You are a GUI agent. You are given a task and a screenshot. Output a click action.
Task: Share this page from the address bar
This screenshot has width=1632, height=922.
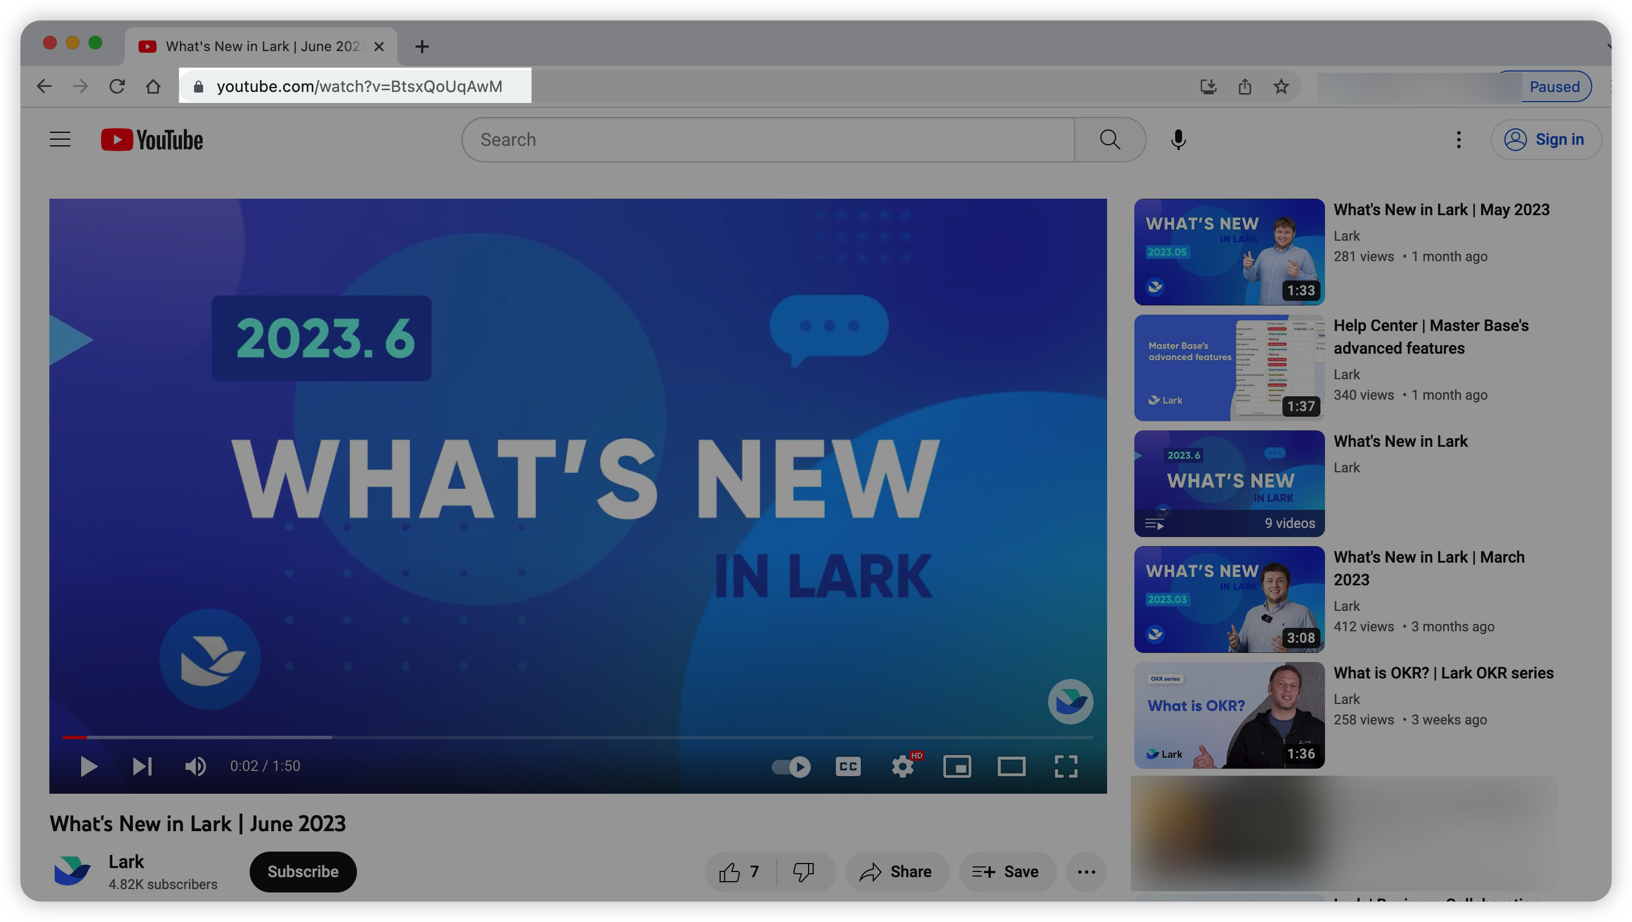(1244, 86)
